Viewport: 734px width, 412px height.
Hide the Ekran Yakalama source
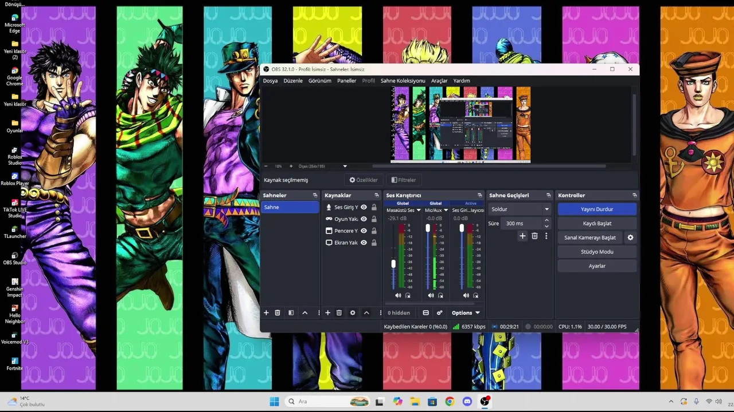coord(364,243)
